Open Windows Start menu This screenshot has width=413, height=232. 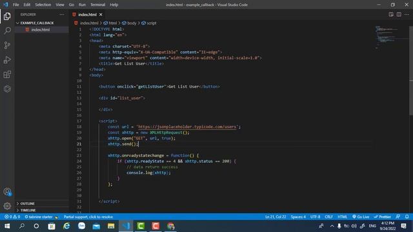(x=7, y=226)
